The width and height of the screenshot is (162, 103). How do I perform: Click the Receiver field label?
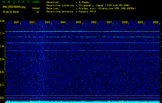[53, 8]
